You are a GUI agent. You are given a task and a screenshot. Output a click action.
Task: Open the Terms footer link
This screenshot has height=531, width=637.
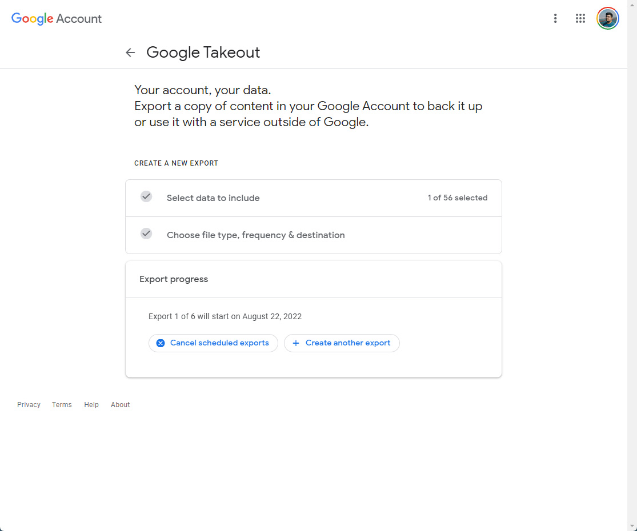62,405
